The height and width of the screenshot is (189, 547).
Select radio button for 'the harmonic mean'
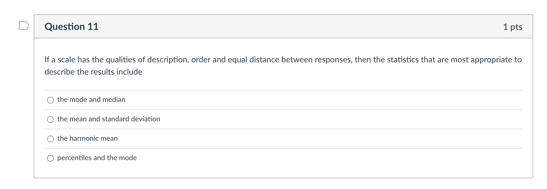(50, 139)
